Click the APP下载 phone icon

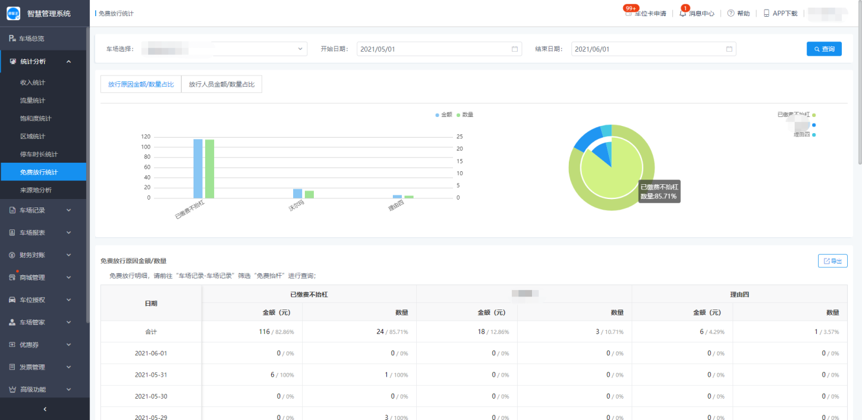click(x=766, y=14)
